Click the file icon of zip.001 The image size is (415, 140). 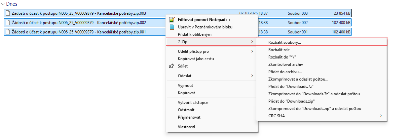point(8,32)
